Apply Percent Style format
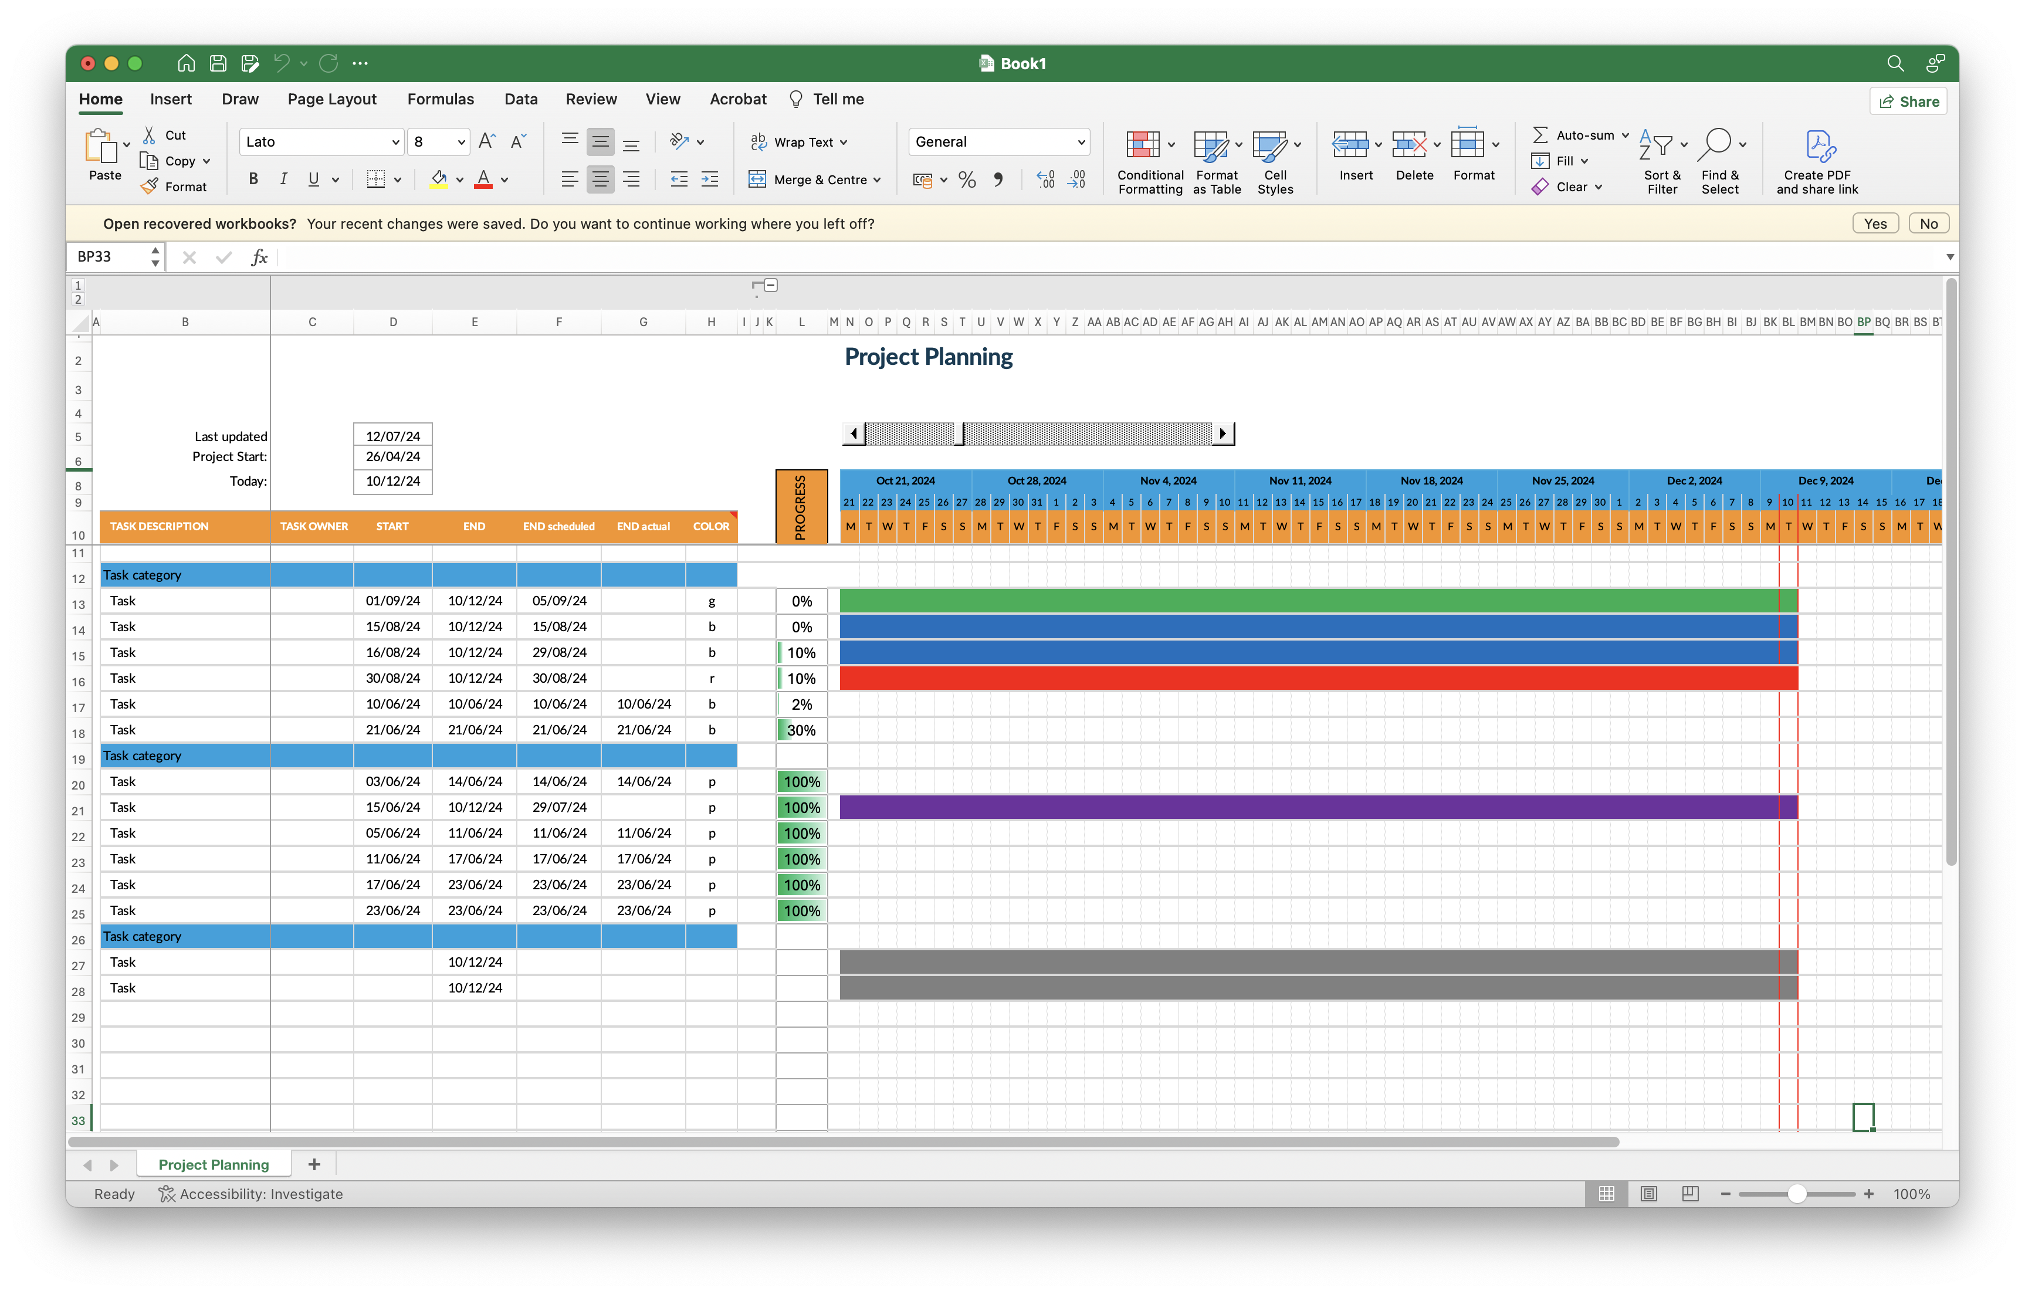The image size is (2025, 1294). click(967, 180)
